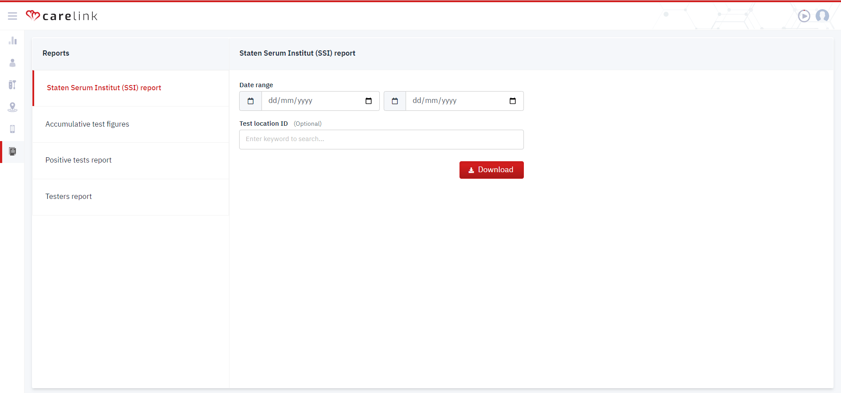Click calendar icon left of end date

(395, 101)
